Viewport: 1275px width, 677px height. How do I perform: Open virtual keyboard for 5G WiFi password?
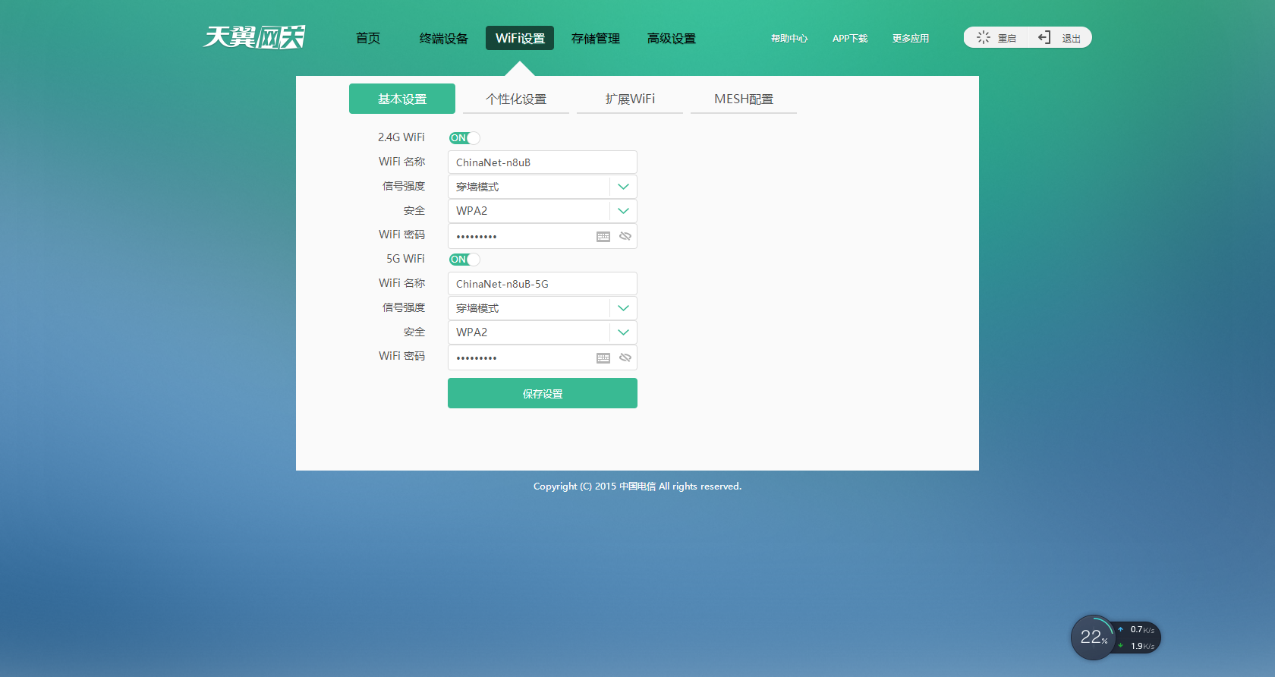[603, 358]
